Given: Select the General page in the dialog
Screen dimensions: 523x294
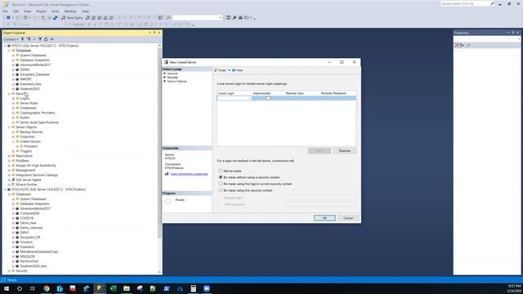Looking at the screenshot, I should (x=172, y=73).
